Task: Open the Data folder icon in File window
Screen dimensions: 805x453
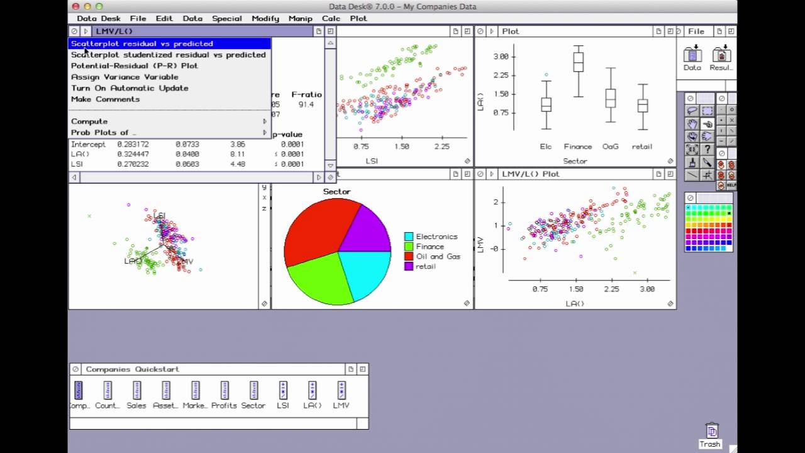Action: [x=692, y=54]
